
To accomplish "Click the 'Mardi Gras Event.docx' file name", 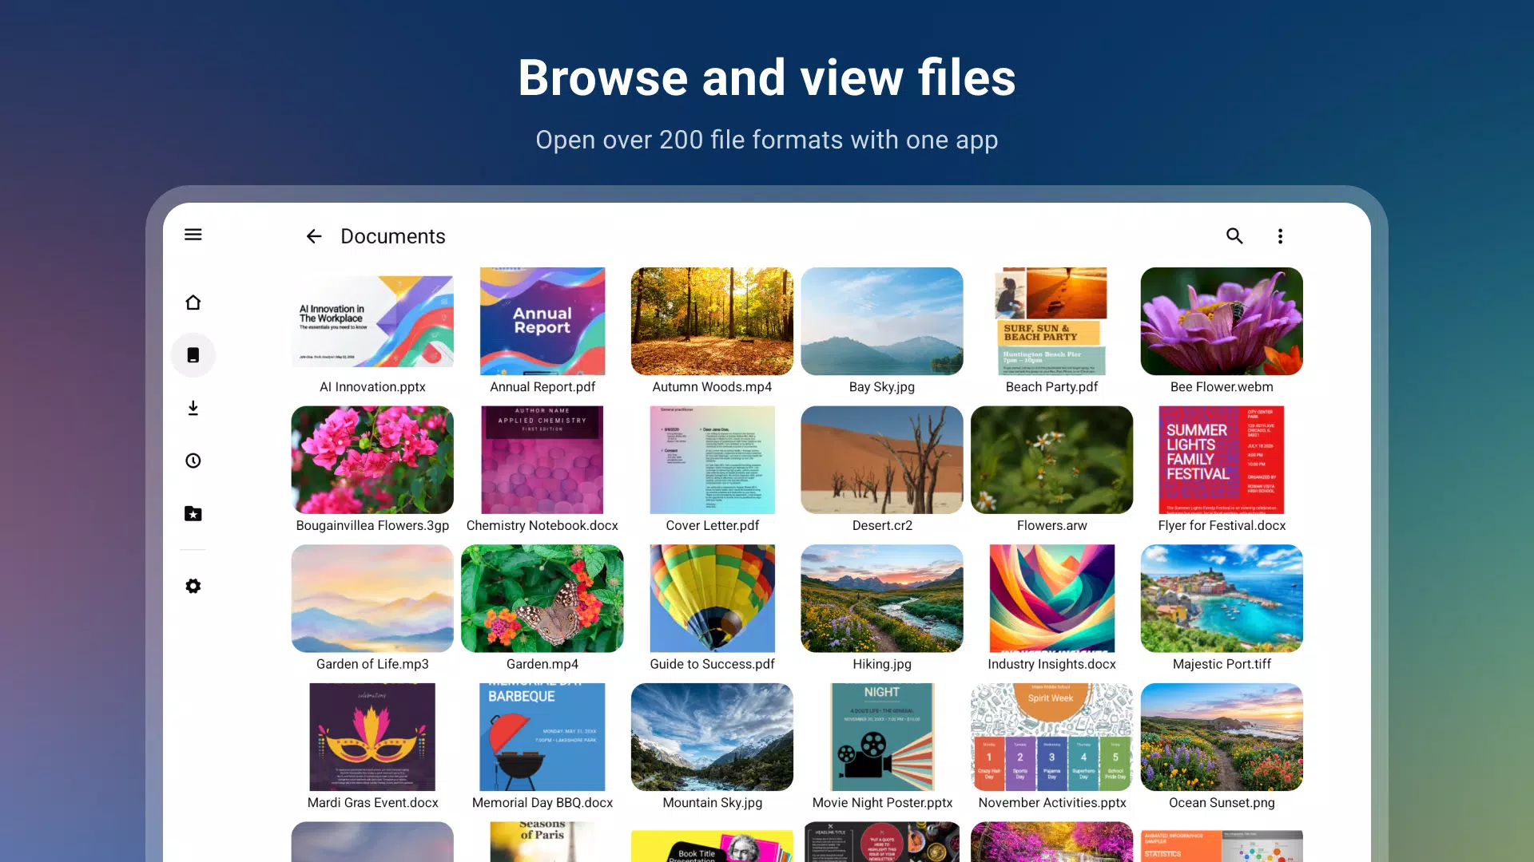I will tap(372, 803).
